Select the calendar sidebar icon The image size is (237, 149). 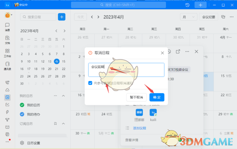coord(7,97)
